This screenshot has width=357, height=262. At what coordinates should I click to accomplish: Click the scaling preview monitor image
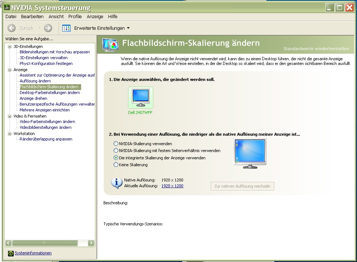[250, 153]
